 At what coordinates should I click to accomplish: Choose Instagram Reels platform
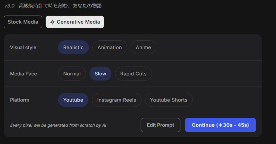[x=116, y=100]
